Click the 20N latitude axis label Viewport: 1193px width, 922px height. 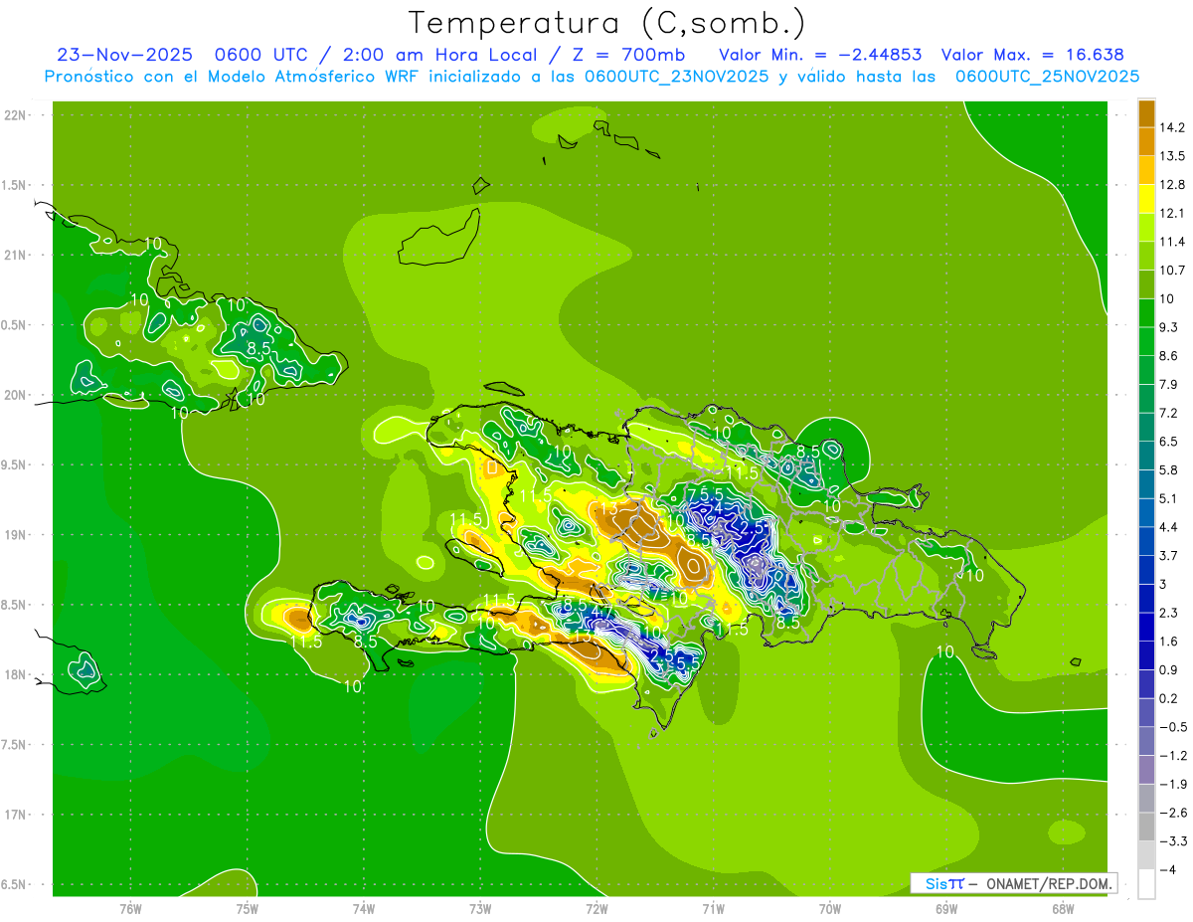(16, 396)
